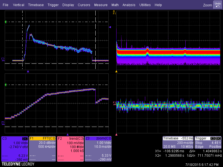The height and width of the screenshot is (167, 223).
Task: Select the F2 trace label on trend grid
Action: click(x=114, y=103)
